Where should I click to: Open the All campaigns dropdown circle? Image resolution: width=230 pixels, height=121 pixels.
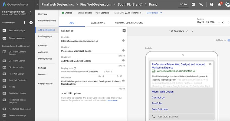point(31,23)
